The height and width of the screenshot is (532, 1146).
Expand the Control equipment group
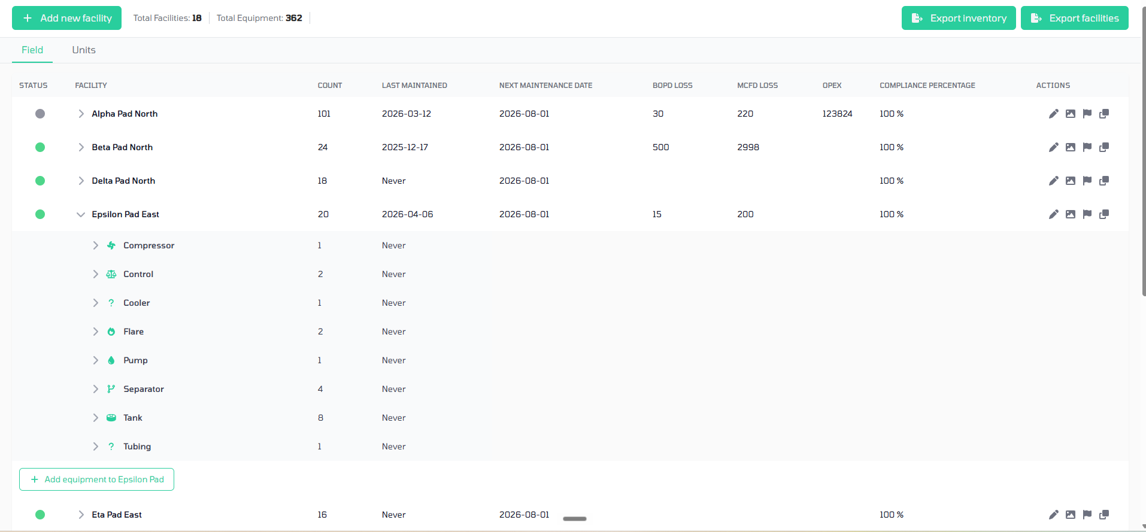point(95,274)
